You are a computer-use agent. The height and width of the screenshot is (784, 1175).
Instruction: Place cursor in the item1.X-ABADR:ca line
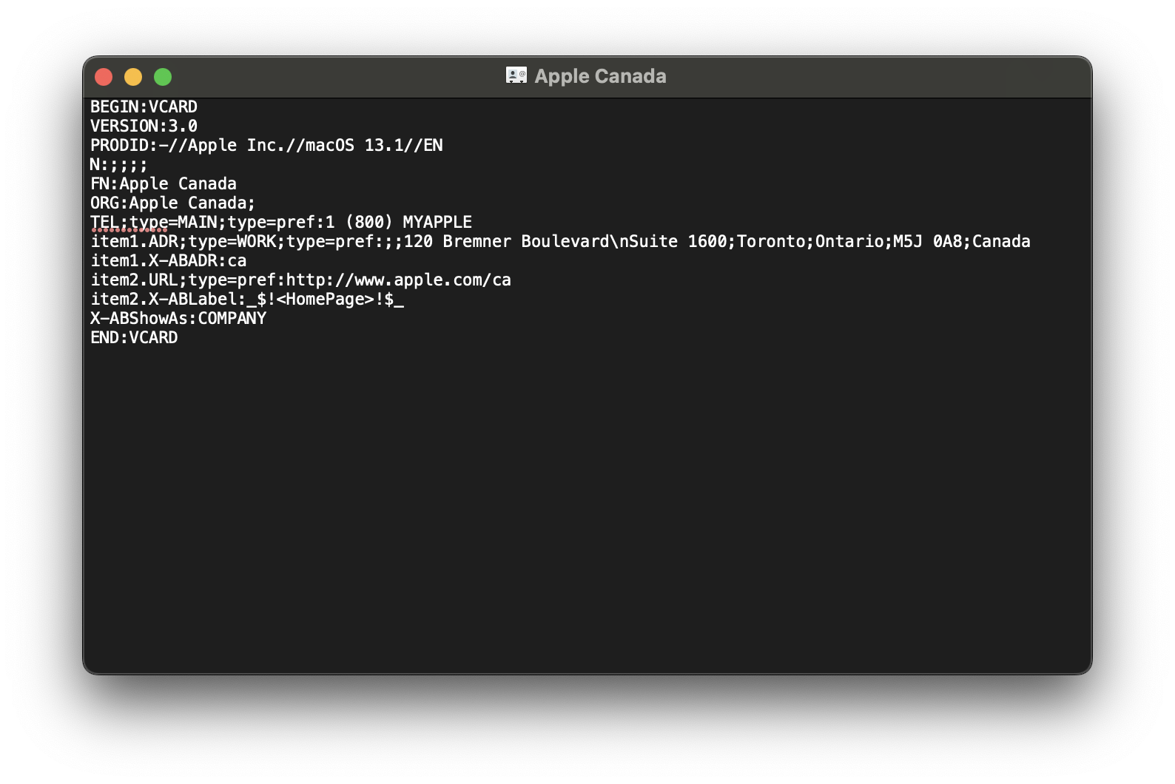(x=169, y=261)
